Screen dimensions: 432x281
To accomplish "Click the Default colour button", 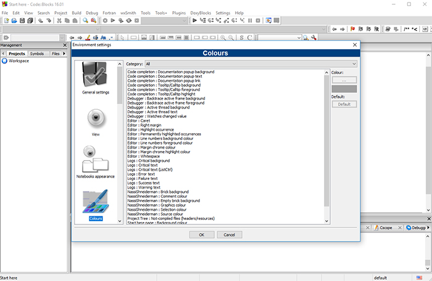I will [x=344, y=104].
